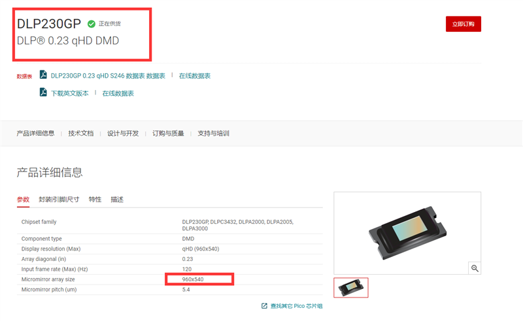Click Input frame rate (Max) (Hz) label
523x321 pixels.
(55, 269)
